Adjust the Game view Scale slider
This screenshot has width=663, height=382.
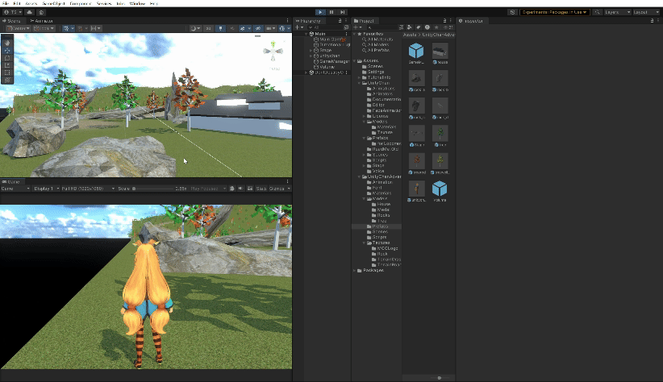[153, 189]
